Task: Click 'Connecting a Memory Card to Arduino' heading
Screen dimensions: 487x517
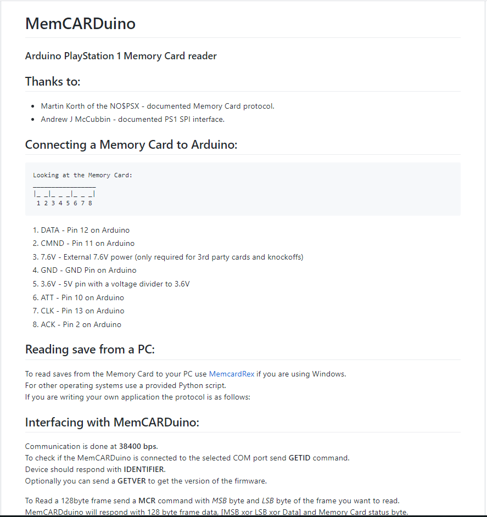Action: 131,145
